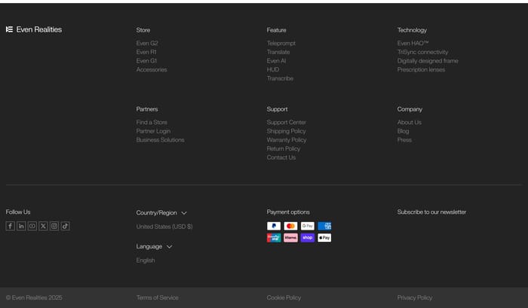Click the X (Twitter) social icon
528x308 pixels.
click(43, 226)
